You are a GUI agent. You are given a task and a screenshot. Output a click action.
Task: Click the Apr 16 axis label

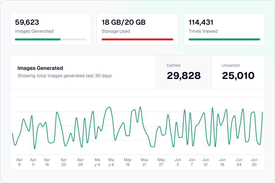click(47, 162)
